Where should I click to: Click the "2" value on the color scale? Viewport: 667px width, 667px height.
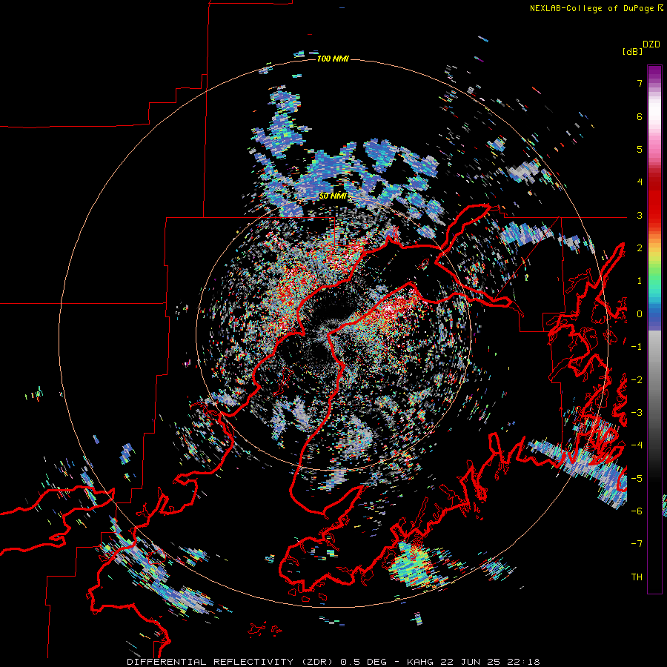point(640,248)
